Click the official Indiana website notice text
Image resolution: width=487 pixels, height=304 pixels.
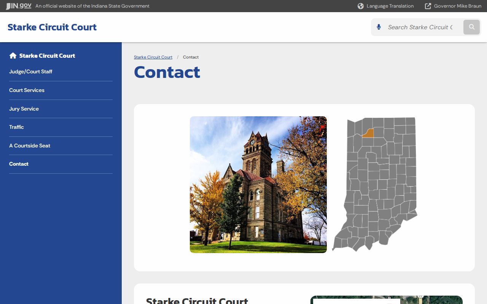pyautogui.click(x=92, y=6)
